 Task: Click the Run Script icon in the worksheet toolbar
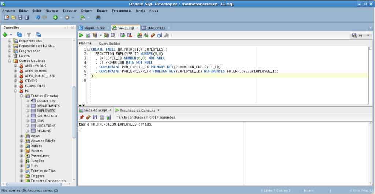(88, 36)
